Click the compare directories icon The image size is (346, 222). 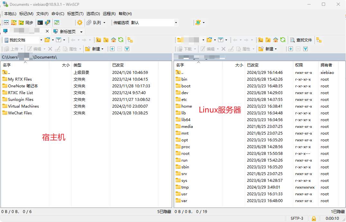pyautogui.click(x=6, y=22)
